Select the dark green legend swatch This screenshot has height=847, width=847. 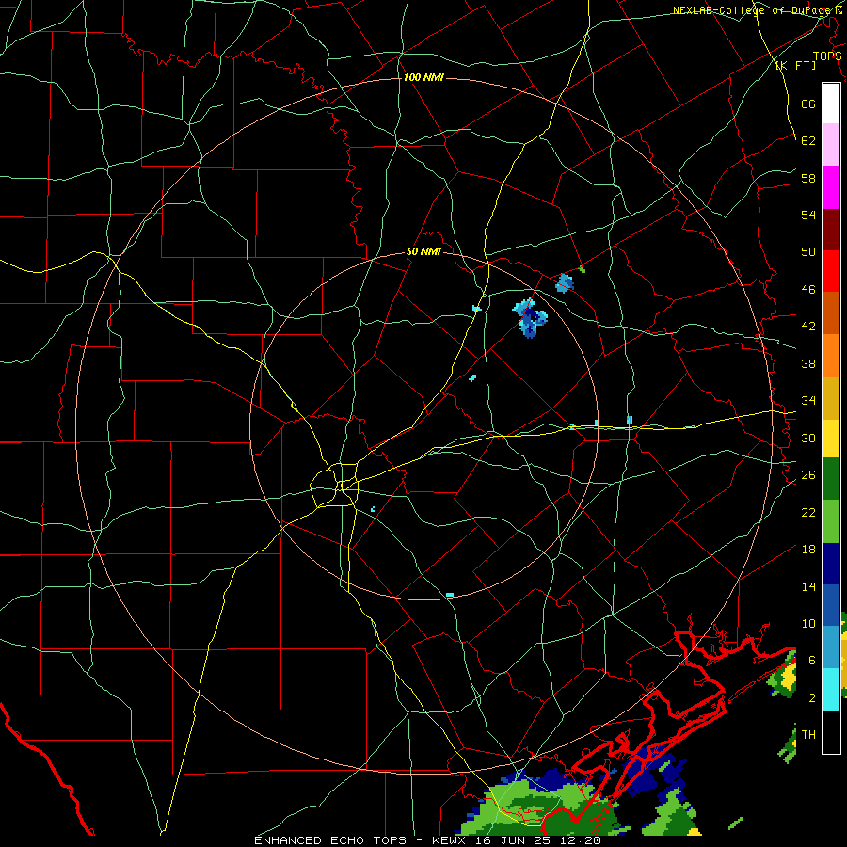(x=831, y=479)
